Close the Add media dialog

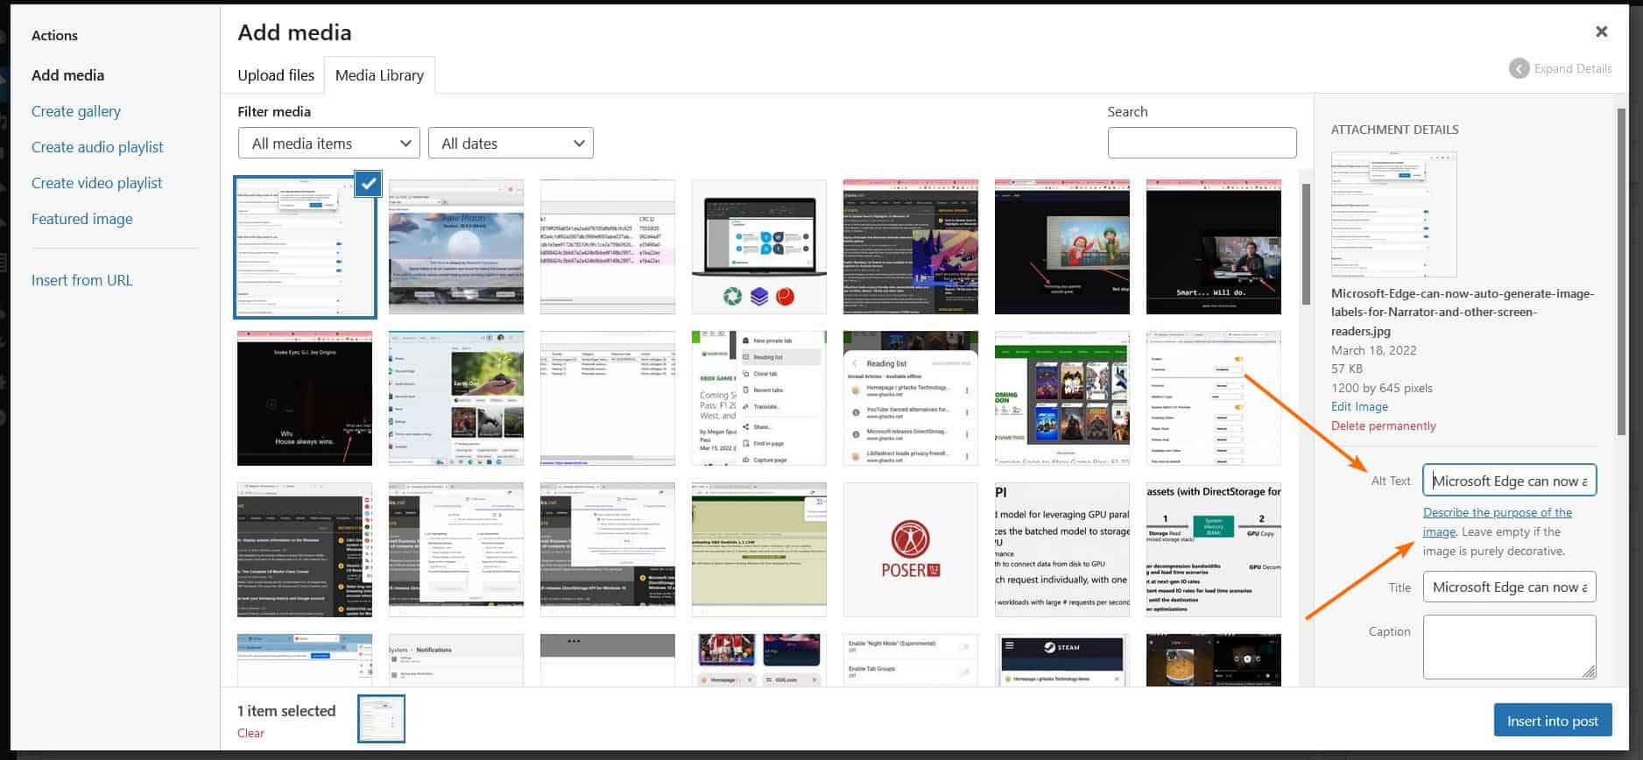[x=1601, y=32]
